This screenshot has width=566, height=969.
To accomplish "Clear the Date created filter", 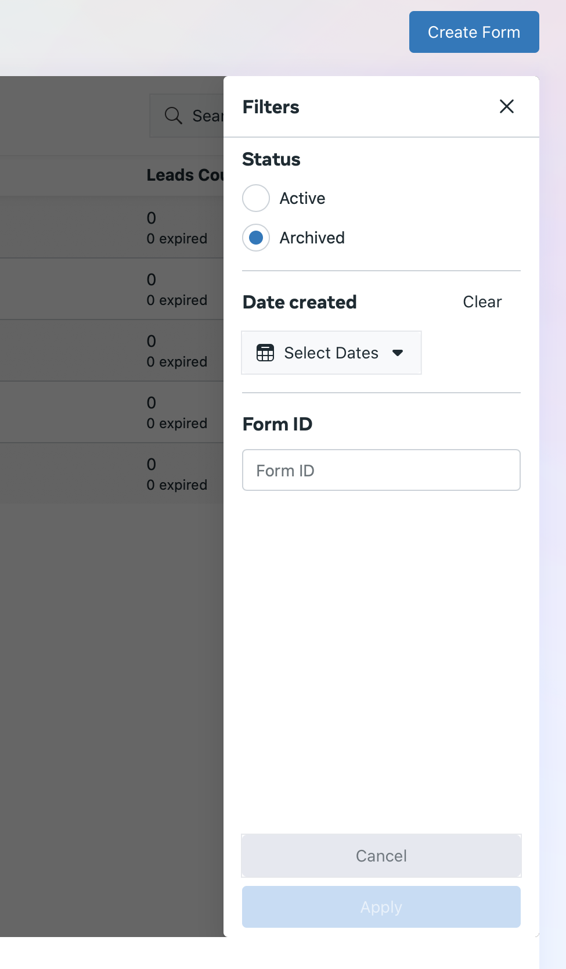I will point(482,302).
